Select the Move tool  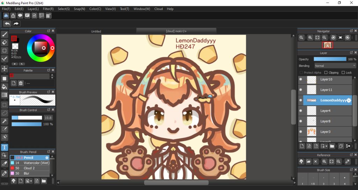coord(4,69)
